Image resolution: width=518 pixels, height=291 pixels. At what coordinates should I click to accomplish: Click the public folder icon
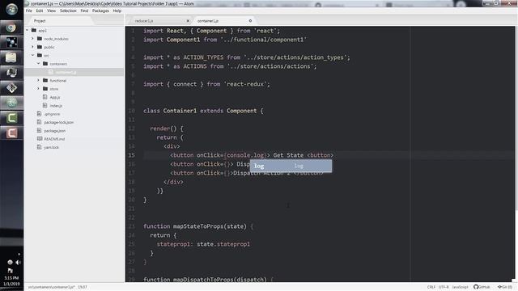pos(40,47)
